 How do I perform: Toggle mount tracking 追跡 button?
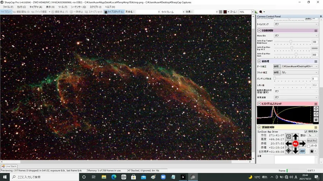point(303,151)
